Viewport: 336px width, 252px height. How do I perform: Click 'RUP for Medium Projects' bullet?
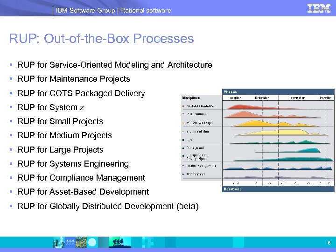tap(64, 135)
